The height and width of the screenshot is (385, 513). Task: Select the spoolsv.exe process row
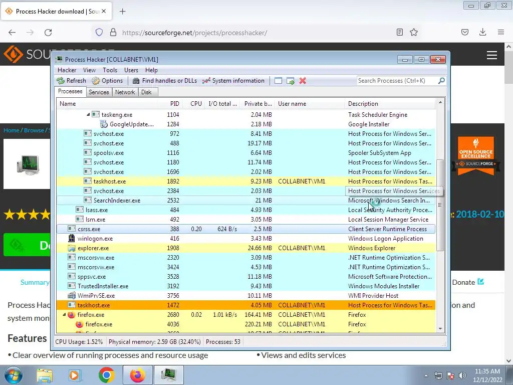(246, 153)
